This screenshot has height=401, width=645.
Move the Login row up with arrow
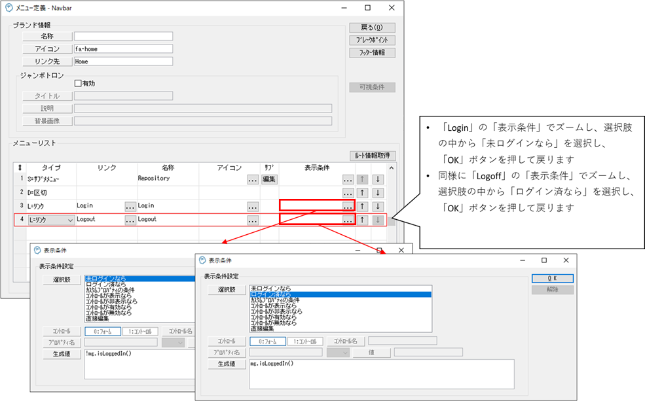[363, 206]
